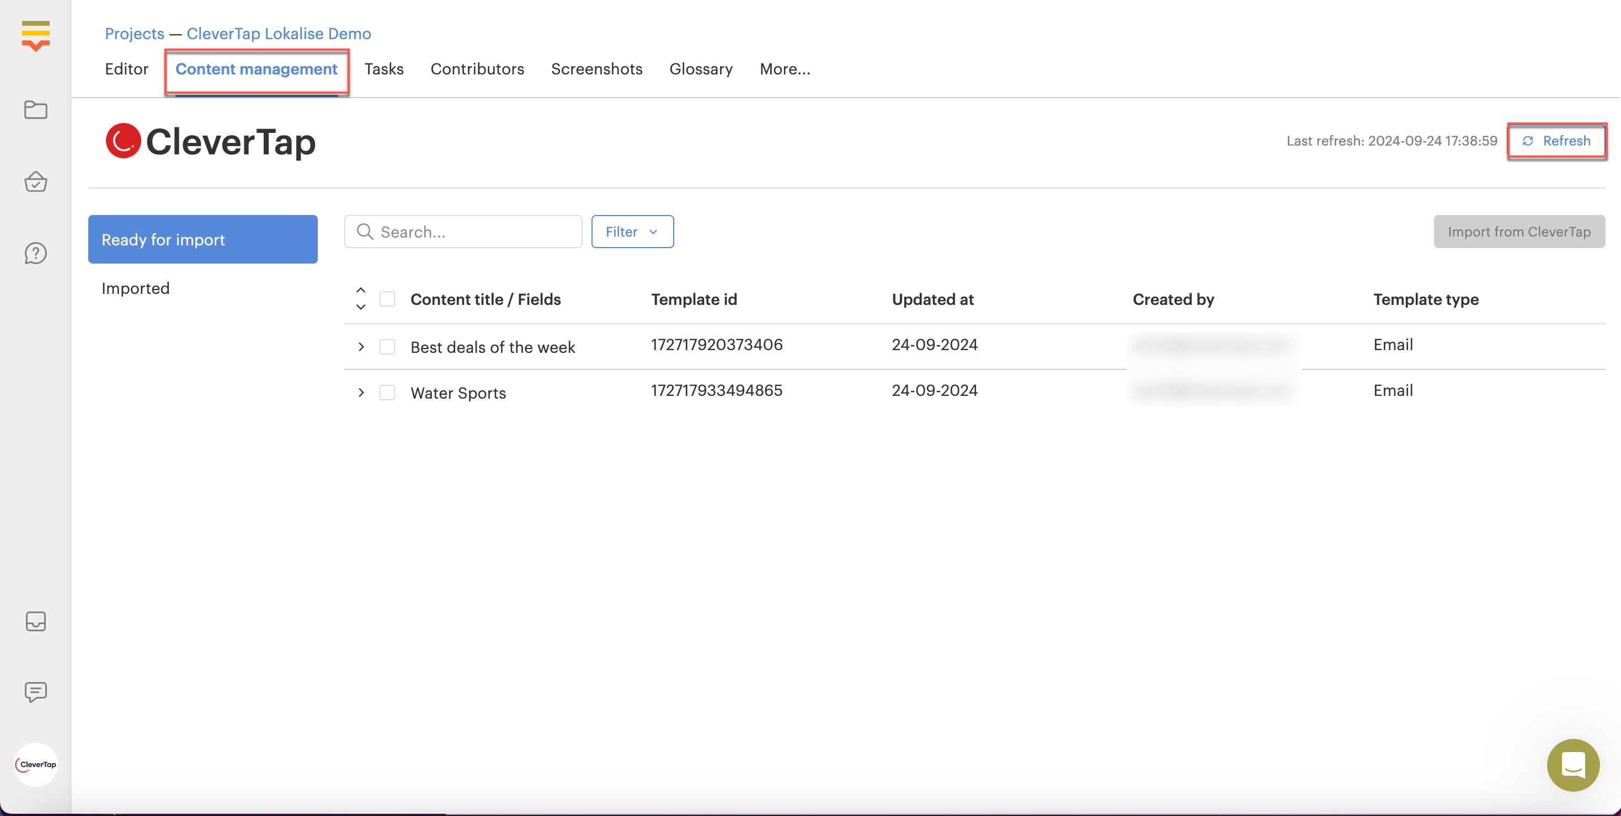This screenshot has width=1621, height=816.
Task: Open the Filter dropdown
Action: pos(632,232)
